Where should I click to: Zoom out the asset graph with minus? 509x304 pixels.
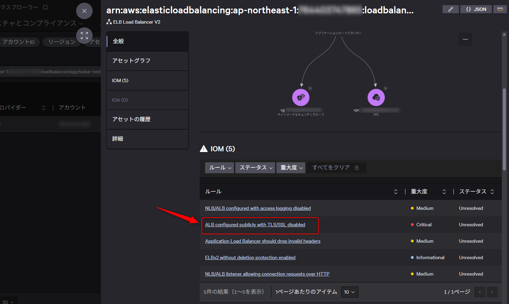click(x=465, y=39)
